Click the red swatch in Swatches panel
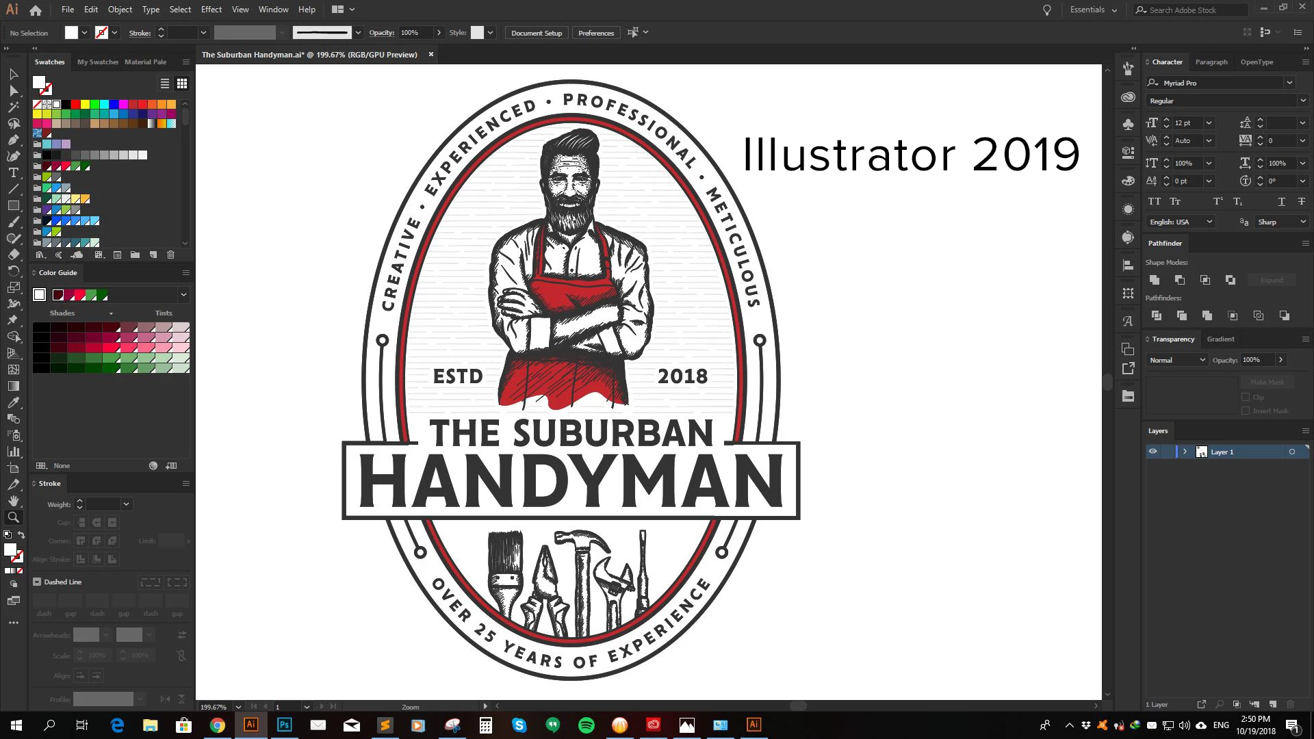Screen dimensions: 1314x739 (75, 105)
